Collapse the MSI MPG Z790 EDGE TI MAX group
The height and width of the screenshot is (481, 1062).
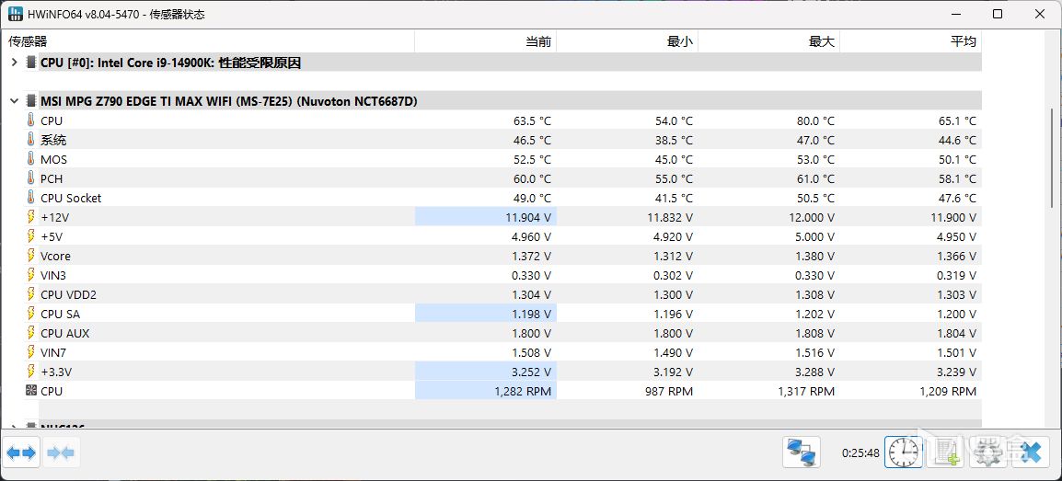[14, 101]
